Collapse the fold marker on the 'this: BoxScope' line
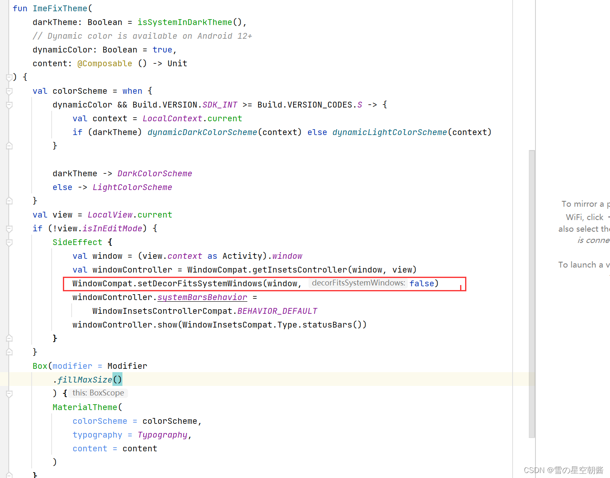 click(9, 393)
